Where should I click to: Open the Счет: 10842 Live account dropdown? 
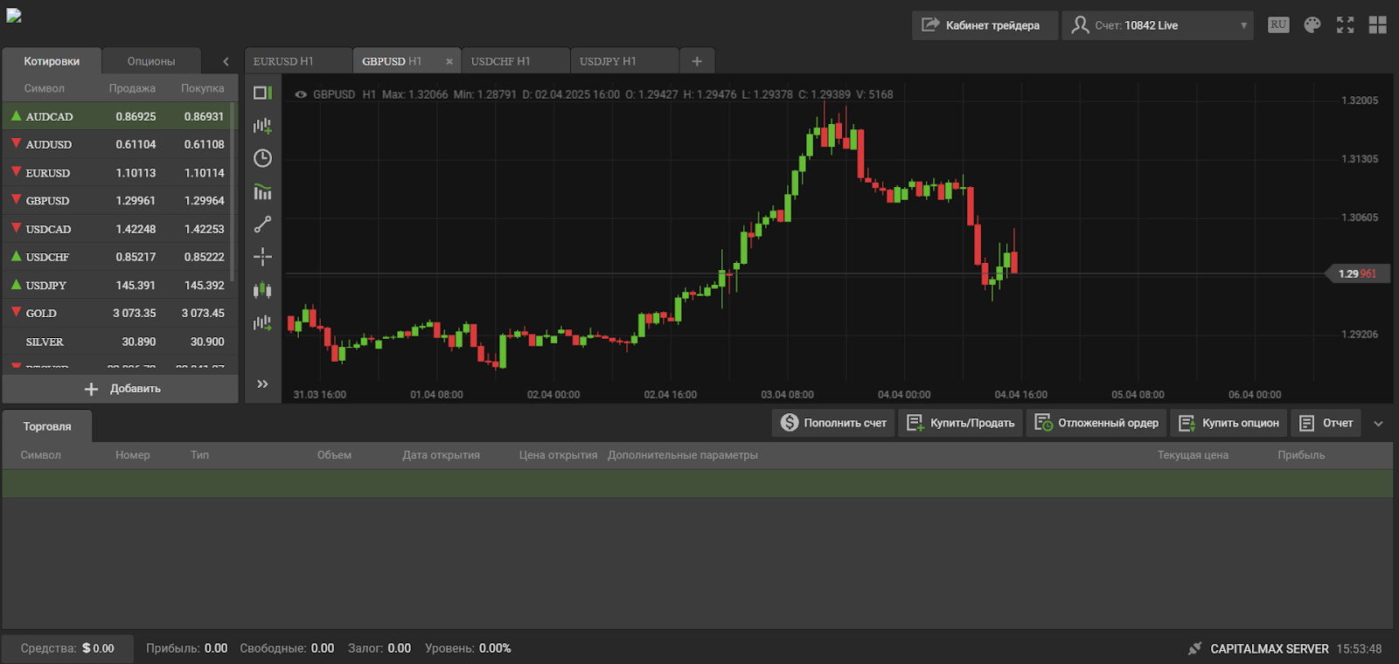1158,25
